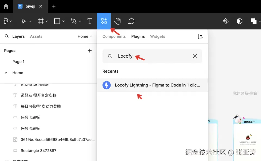Click the search icon in Layers panel
The width and height of the screenshot is (261, 161).
(7, 36)
